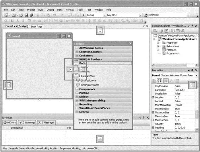This screenshot has width=200, height=152.
Task: Expand the Components toolbox group
Action: click(77, 89)
